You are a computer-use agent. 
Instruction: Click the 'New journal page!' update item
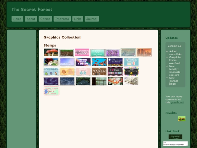[174, 81]
